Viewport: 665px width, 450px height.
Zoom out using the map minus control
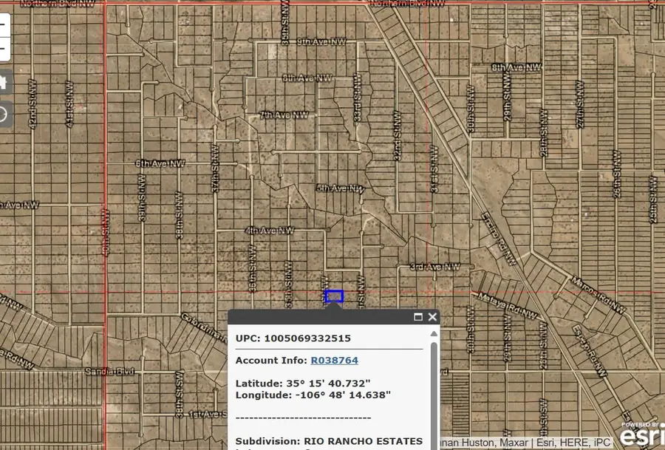4,48
